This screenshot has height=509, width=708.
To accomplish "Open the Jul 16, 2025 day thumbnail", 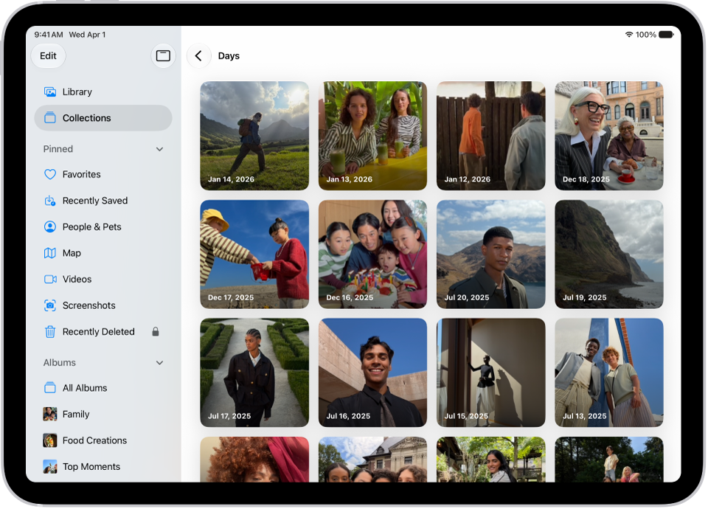I will (x=373, y=373).
